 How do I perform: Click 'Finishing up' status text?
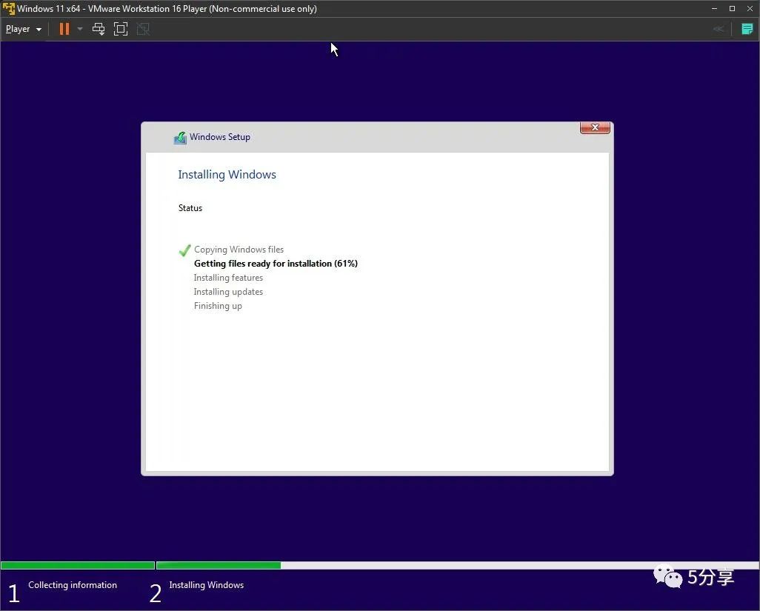tap(218, 306)
